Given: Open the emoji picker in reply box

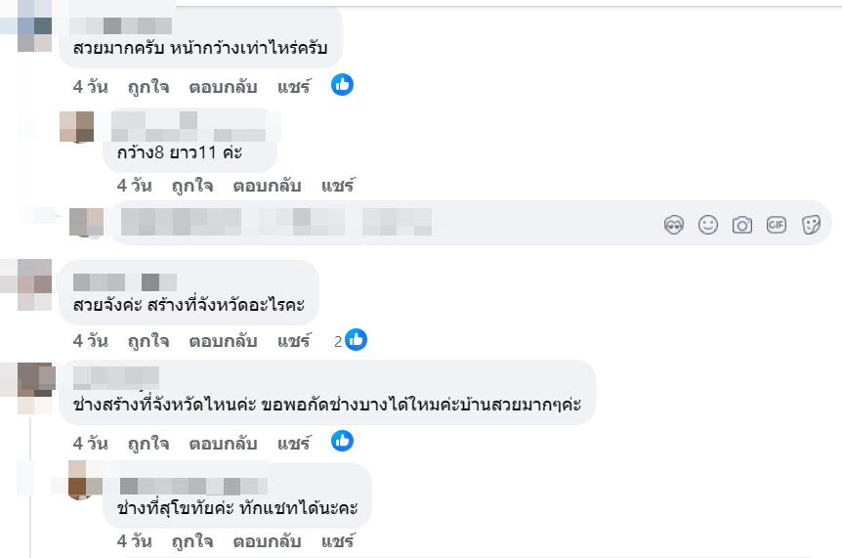Looking at the screenshot, I should click(708, 225).
